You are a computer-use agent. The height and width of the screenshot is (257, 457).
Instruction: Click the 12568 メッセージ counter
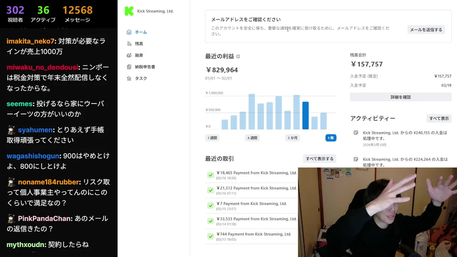77,14
